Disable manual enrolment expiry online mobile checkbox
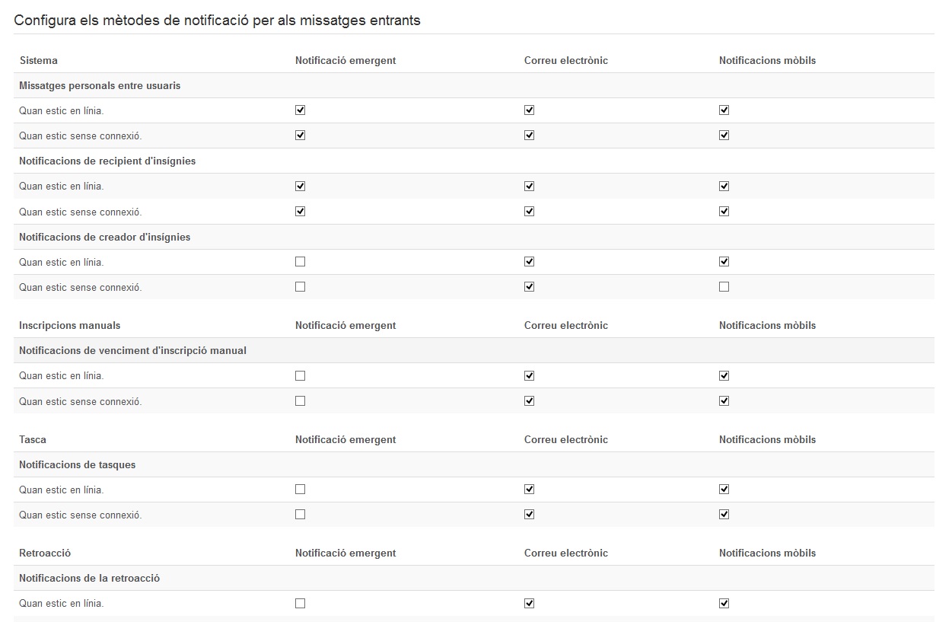This screenshot has height=622, width=936. [724, 375]
